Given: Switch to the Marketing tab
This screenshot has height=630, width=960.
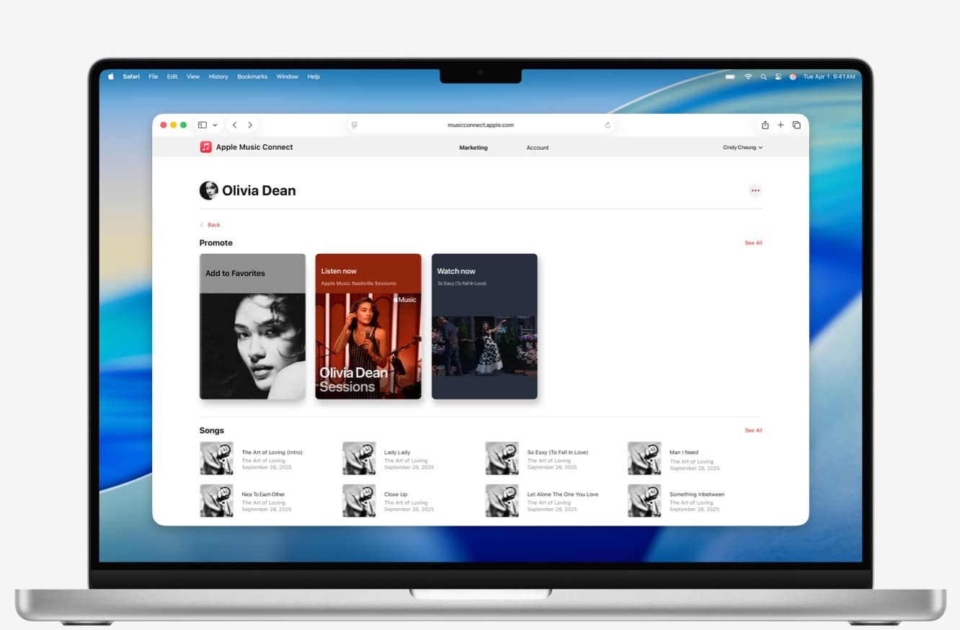Looking at the screenshot, I should pos(473,147).
